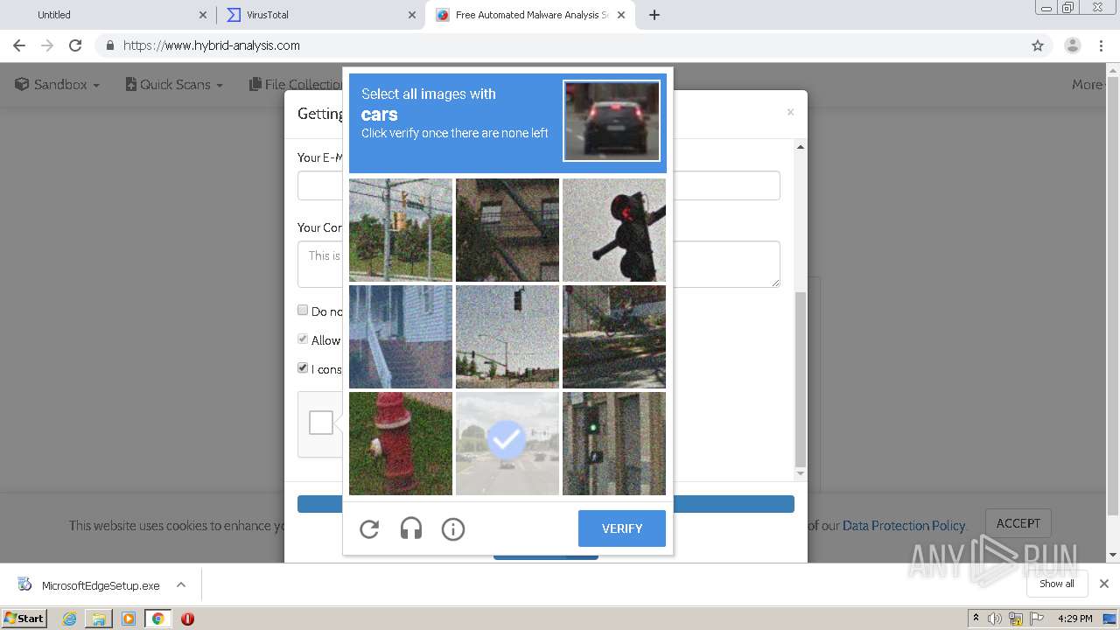1120x630 pixels.
Task: Open the Chrome profile avatar
Action: [x=1073, y=45]
